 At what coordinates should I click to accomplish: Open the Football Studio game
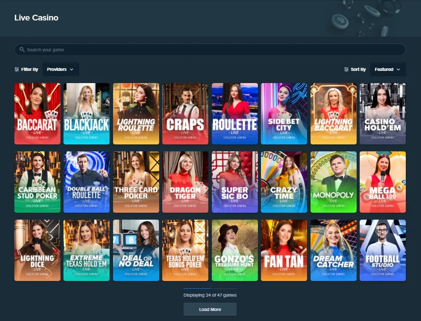tap(383, 251)
